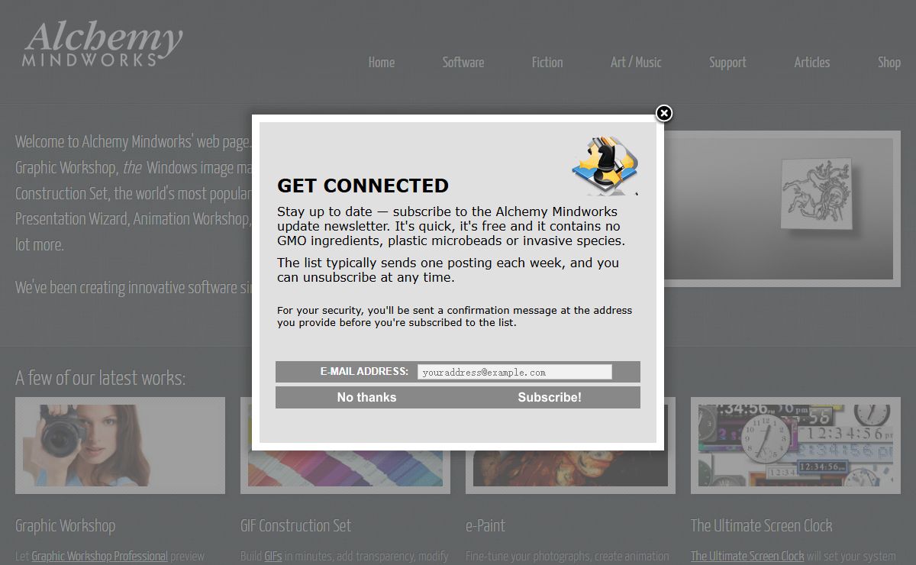Open Graphic Workshop photographer thumbnail

[x=120, y=445]
